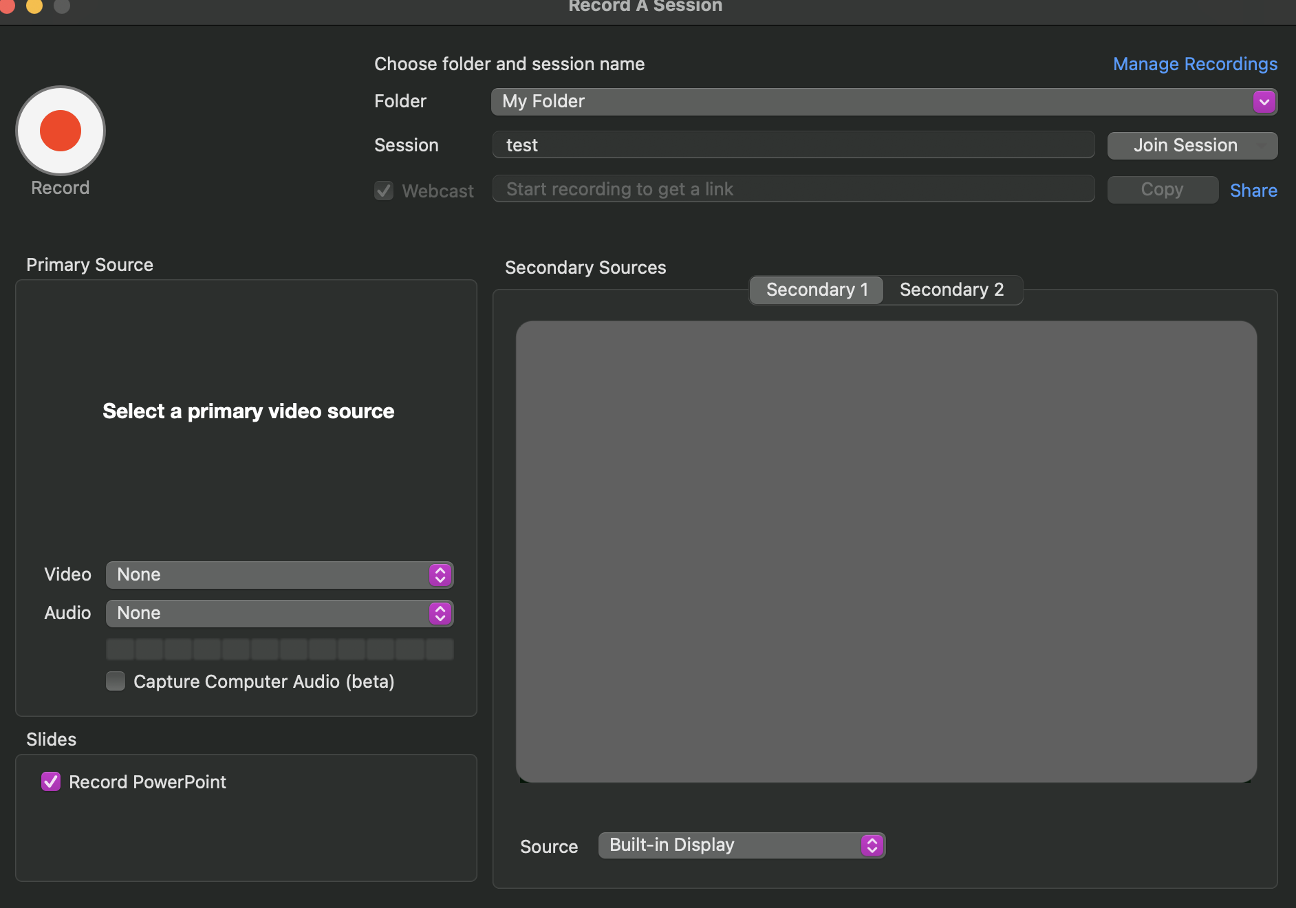
Task: Click the Join Session button
Action: click(x=1185, y=146)
